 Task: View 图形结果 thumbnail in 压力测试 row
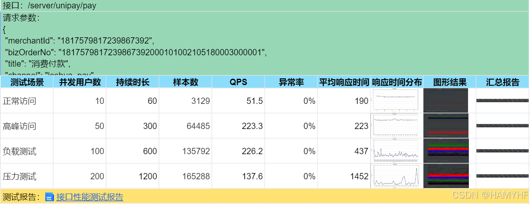446,176
